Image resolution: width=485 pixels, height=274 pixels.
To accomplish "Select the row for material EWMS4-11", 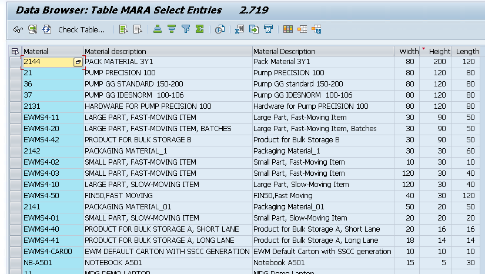I will pos(15,118).
